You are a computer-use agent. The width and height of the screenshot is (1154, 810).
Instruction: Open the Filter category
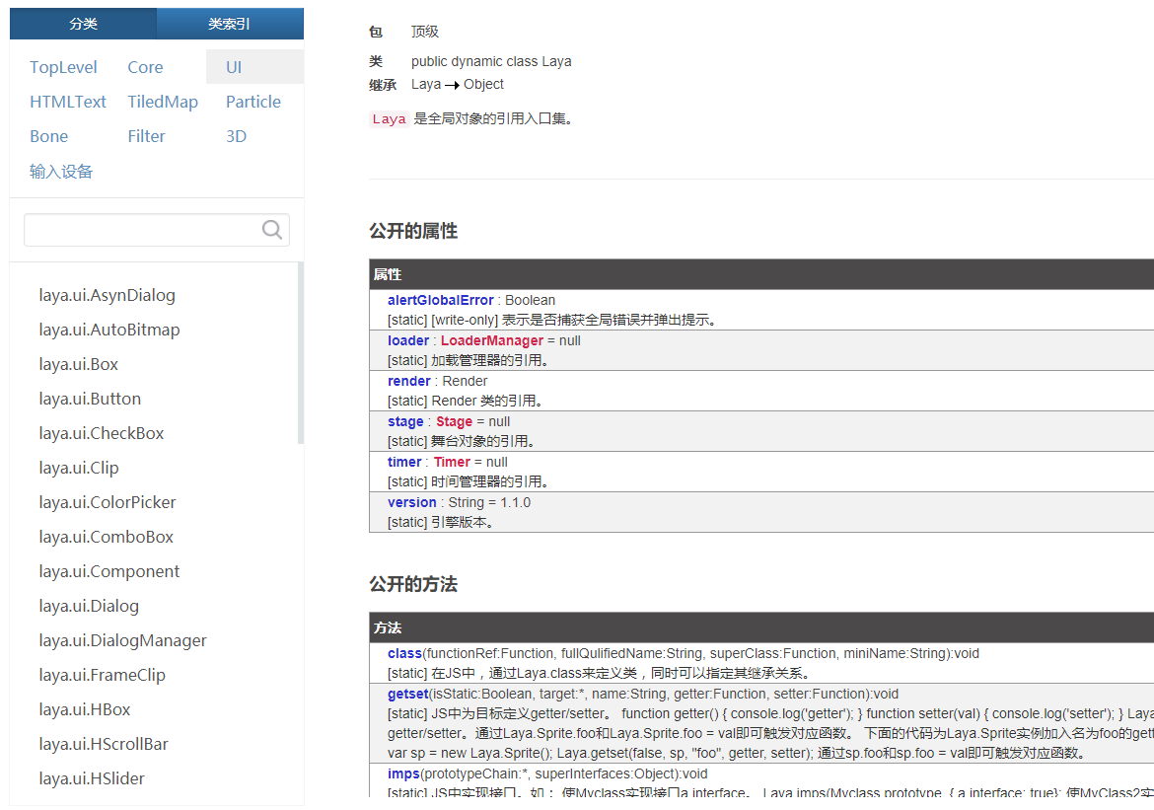(x=146, y=136)
